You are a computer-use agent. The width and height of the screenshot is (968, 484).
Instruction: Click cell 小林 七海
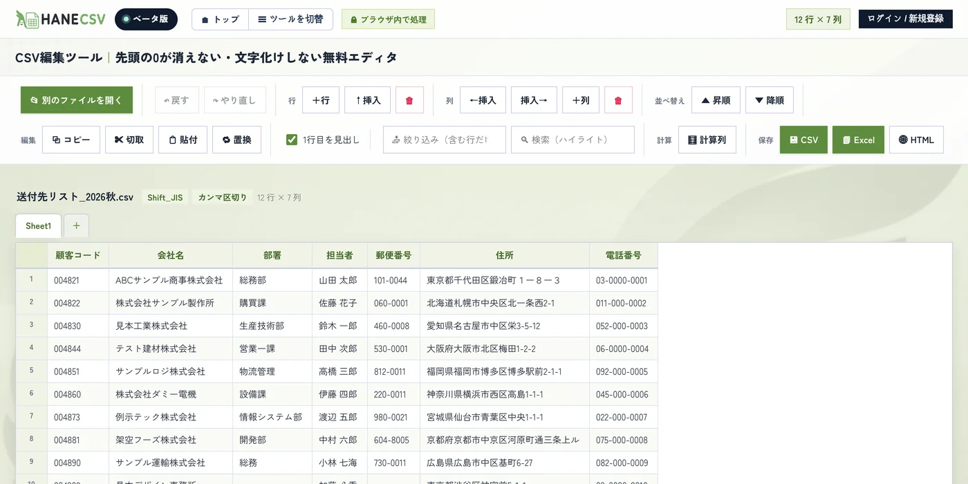pos(339,463)
